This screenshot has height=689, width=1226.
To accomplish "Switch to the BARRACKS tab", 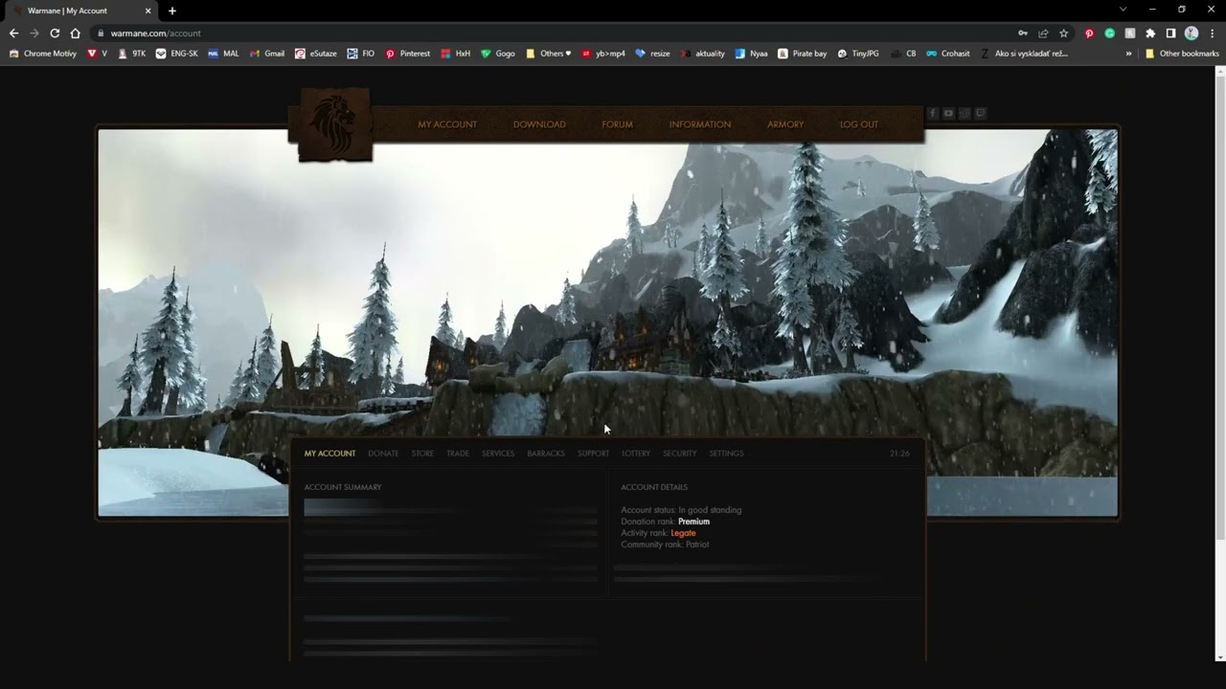I will pyautogui.click(x=546, y=454).
